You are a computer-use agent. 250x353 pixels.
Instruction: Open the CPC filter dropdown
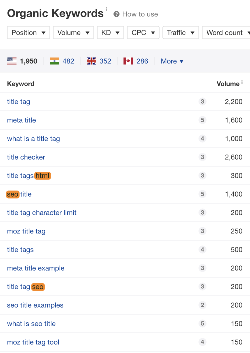[x=143, y=32]
